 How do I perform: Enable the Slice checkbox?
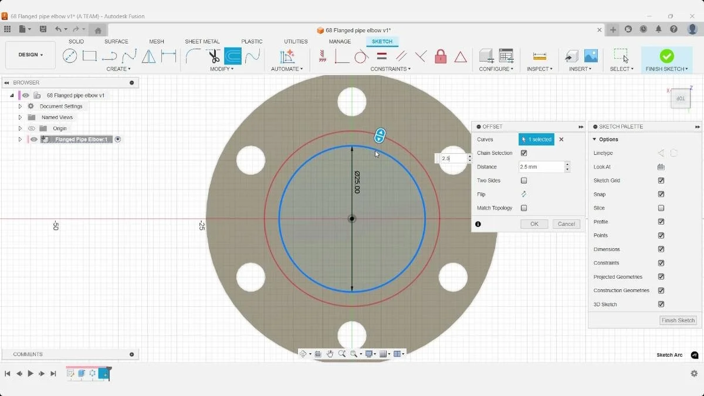pyautogui.click(x=661, y=208)
